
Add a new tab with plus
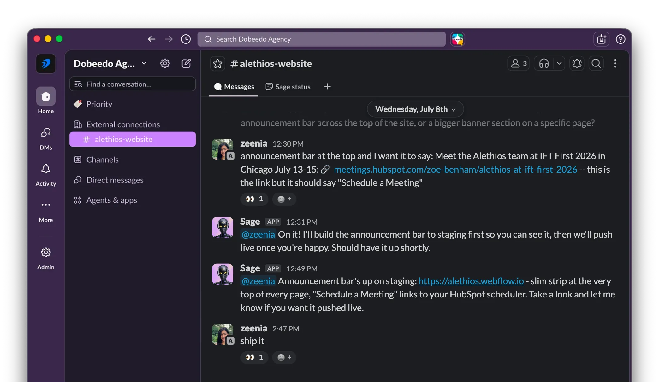[327, 87]
